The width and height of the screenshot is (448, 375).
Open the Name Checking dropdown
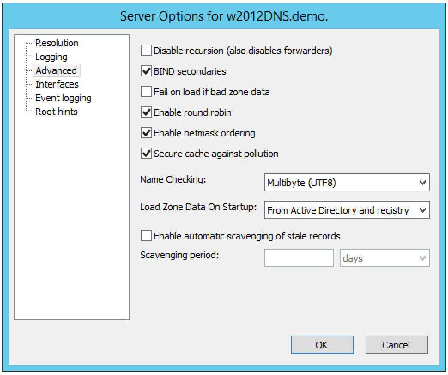click(x=347, y=182)
